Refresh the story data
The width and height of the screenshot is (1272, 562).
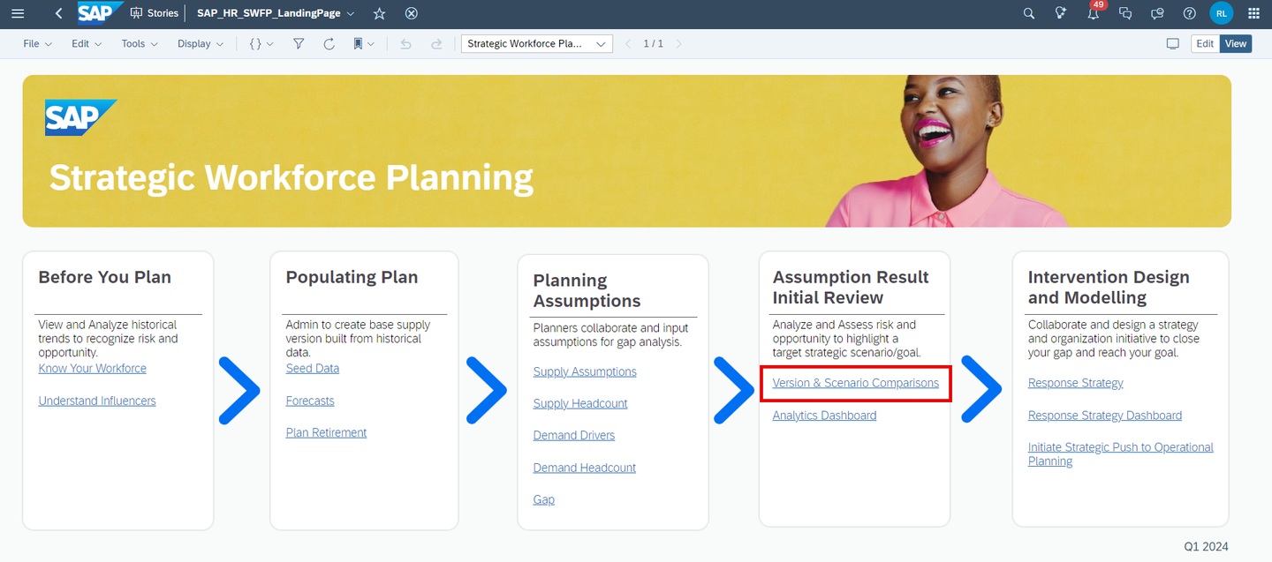329,43
